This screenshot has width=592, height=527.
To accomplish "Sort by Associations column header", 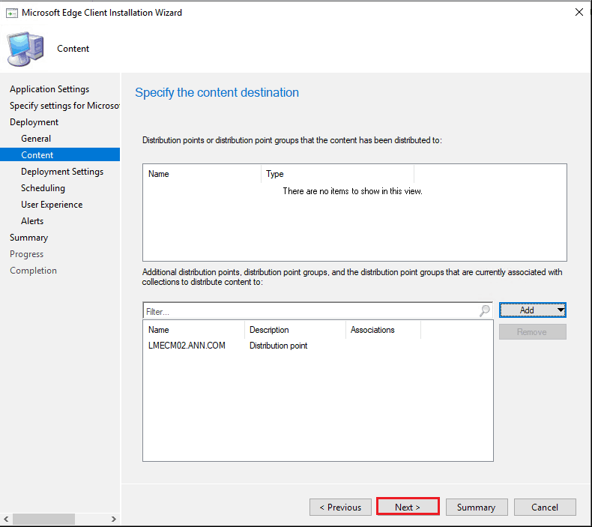I will [383, 330].
